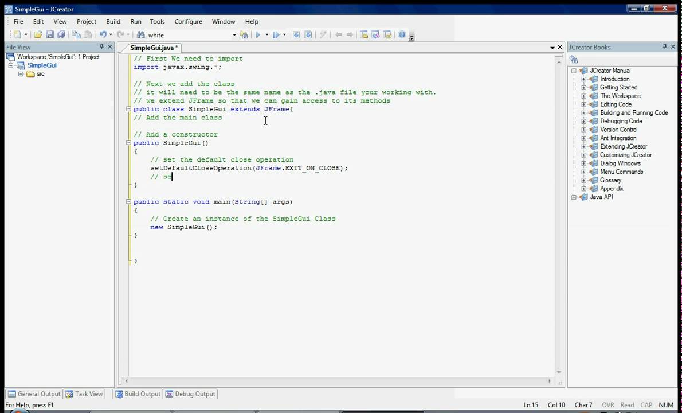Open the File menu

[18, 21]
